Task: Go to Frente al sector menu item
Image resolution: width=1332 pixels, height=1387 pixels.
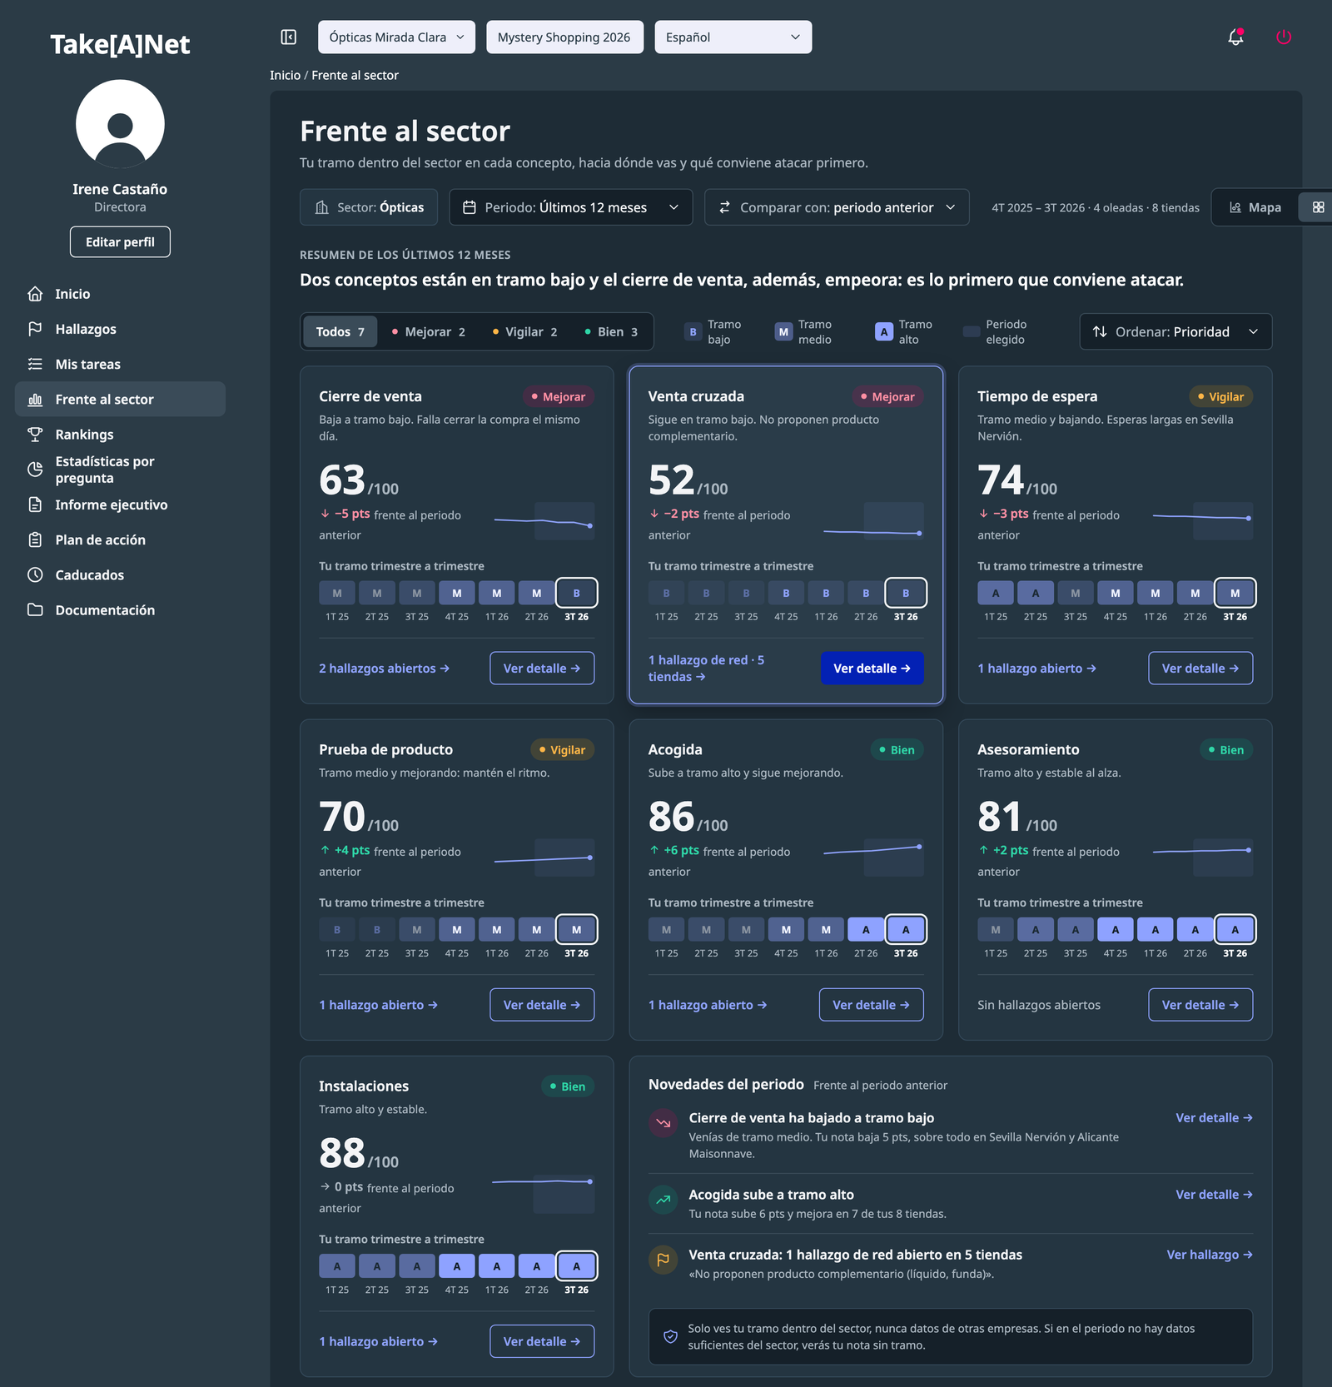Action: [120, 400]
